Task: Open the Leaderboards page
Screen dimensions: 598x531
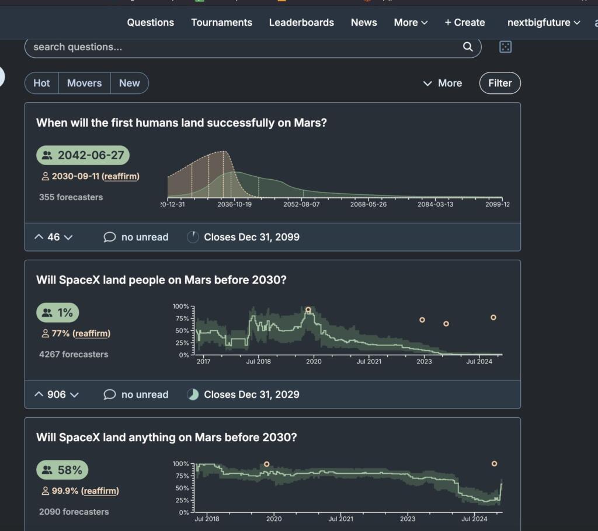Action: (x=301, y=22)
